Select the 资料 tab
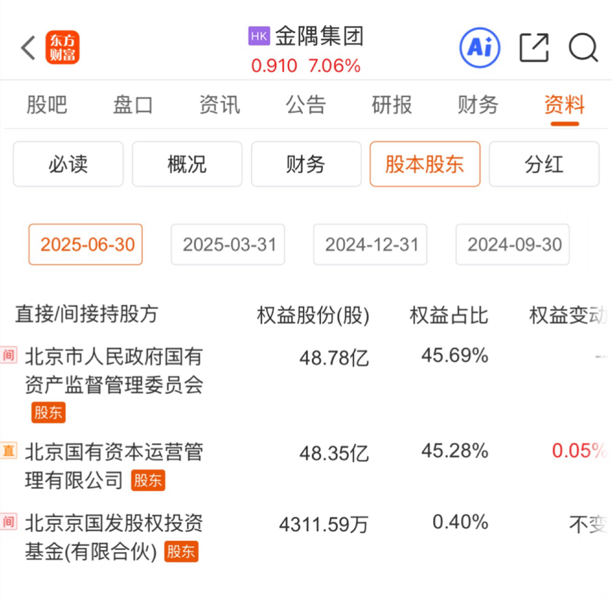Viewport: 612px width, 600px height. tap(565, 105)
